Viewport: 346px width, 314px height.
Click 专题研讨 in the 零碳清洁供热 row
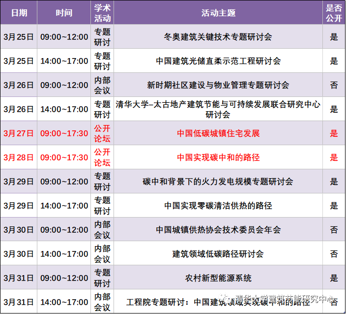pyautogui.click(x=102, y=206)
